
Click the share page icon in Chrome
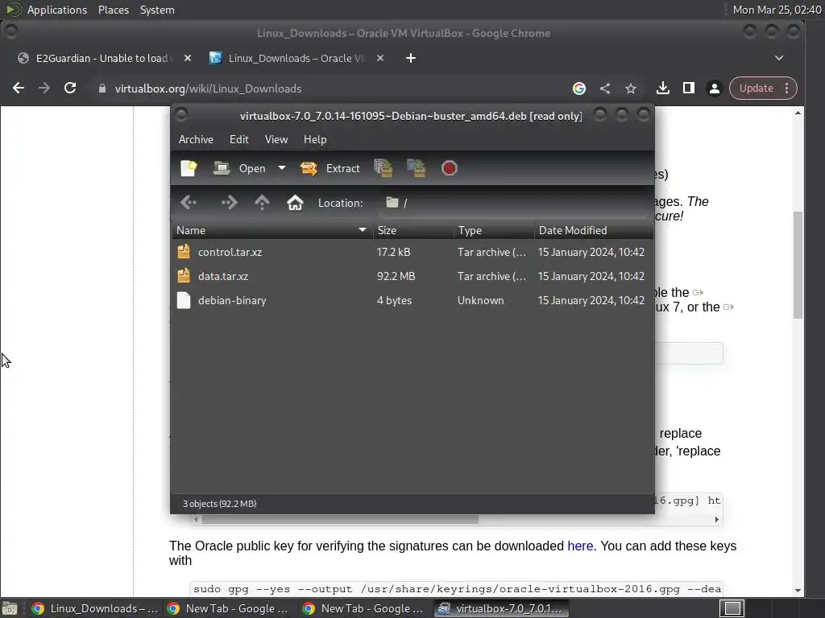[605, 89]
